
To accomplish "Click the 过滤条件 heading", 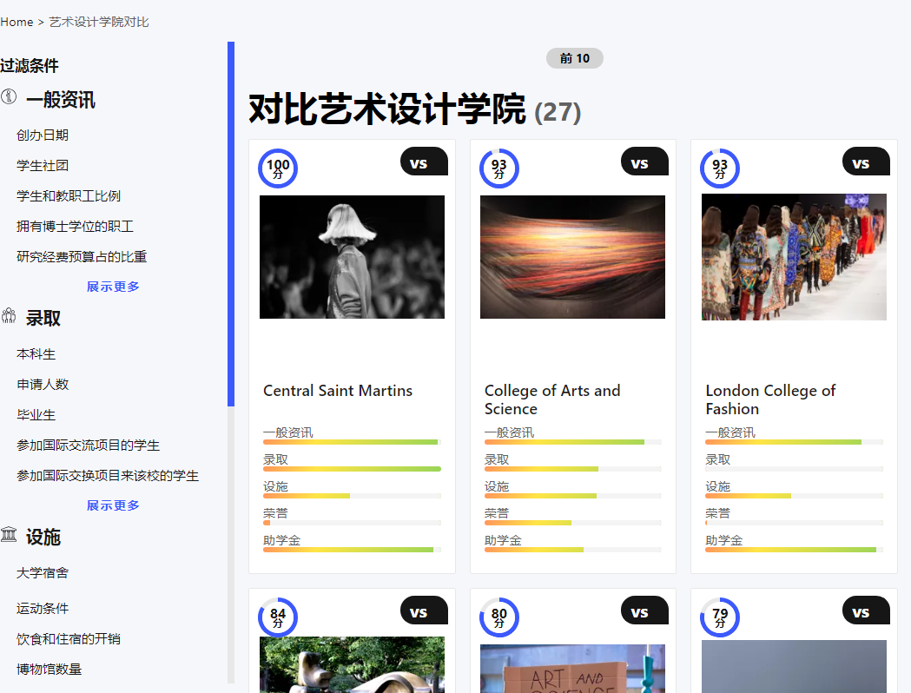I will pos(29,66).
